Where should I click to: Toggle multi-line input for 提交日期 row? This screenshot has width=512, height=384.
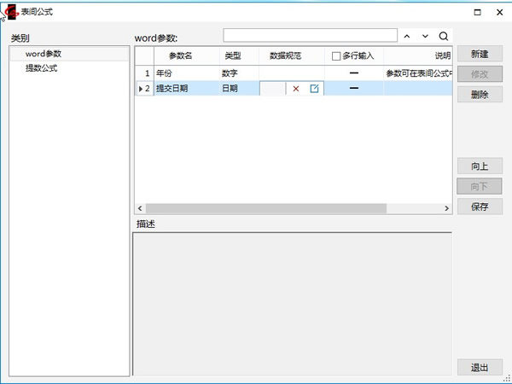[x=353, y=89]
